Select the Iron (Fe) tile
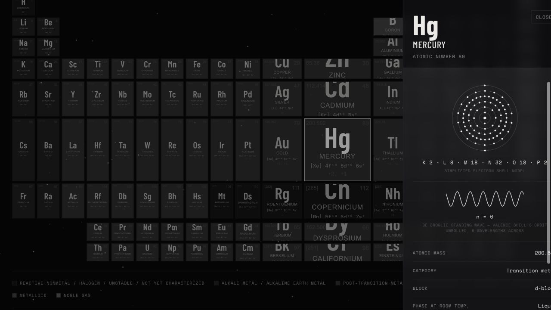Image resolution: width=551 pixels, height=310 pixels. tap(197, 69)
